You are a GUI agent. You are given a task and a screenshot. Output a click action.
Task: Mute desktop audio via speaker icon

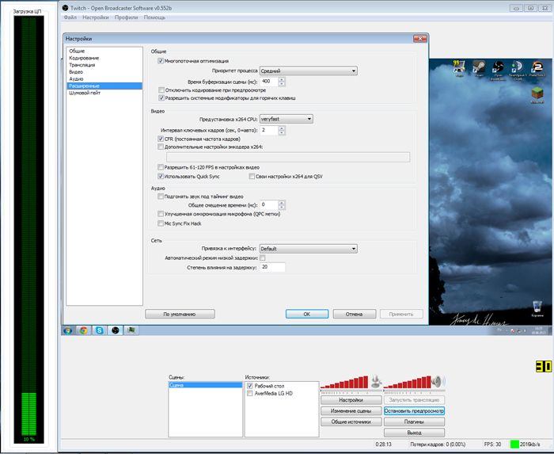439,382
